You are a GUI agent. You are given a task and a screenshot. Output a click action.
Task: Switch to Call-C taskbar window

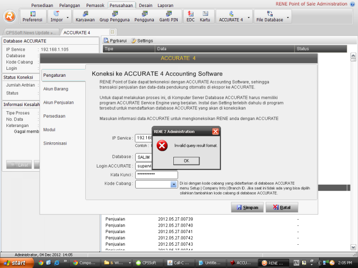(179, 263)
